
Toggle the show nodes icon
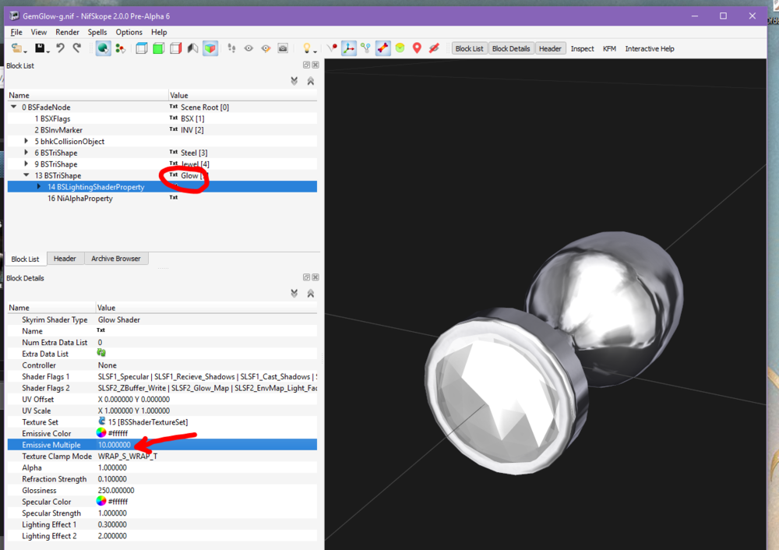click(365, 48)
